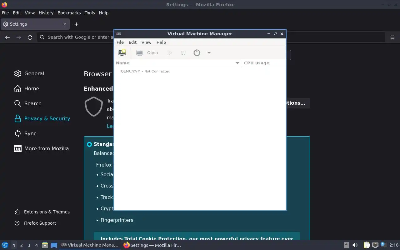Reload the current Firefox page
The width and height of the screenshot is (400, 250).
(x=30, y=37)
